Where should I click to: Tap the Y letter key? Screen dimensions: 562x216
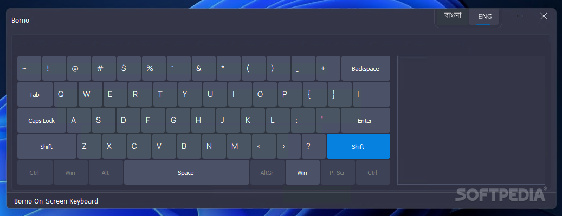[190, 94]
